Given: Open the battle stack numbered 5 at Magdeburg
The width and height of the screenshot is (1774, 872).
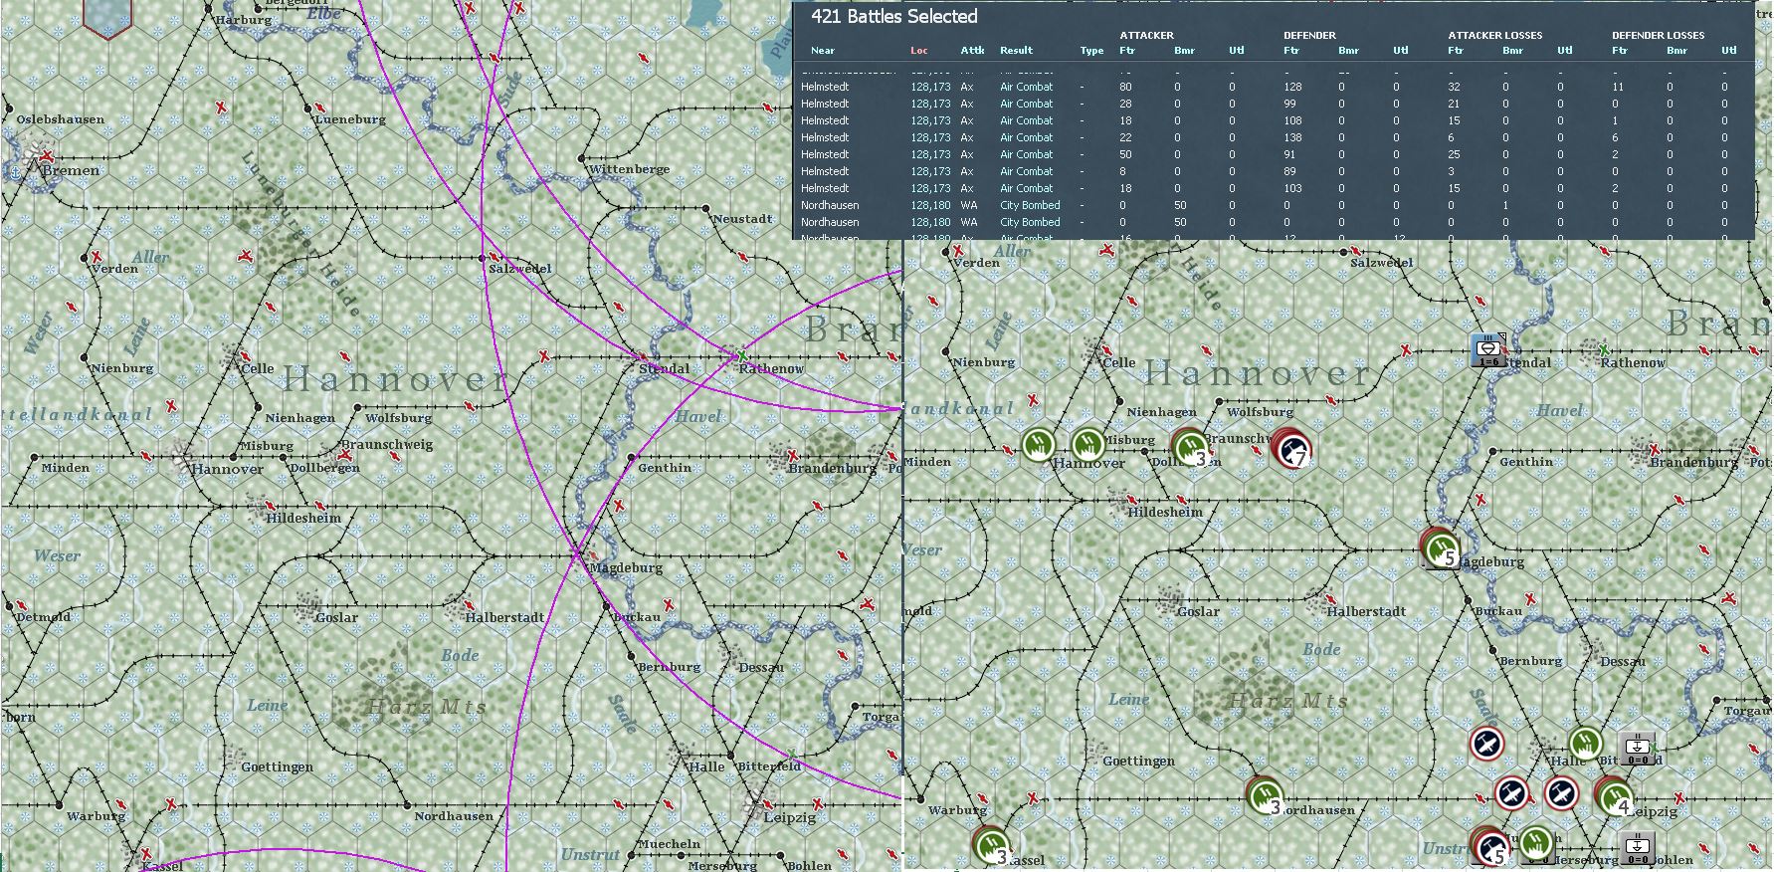Looking at the screenshot, I should click(1440, 547).
